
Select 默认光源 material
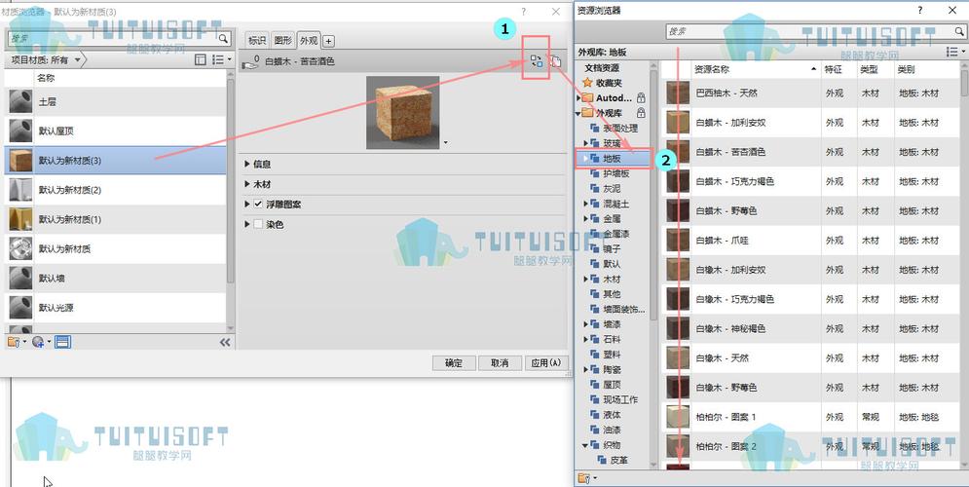(116, 307)
